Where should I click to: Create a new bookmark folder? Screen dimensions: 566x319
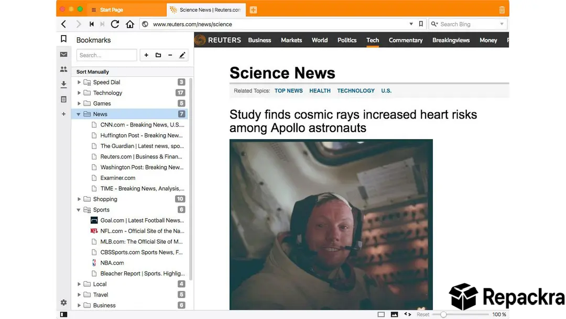pos(158,55)
